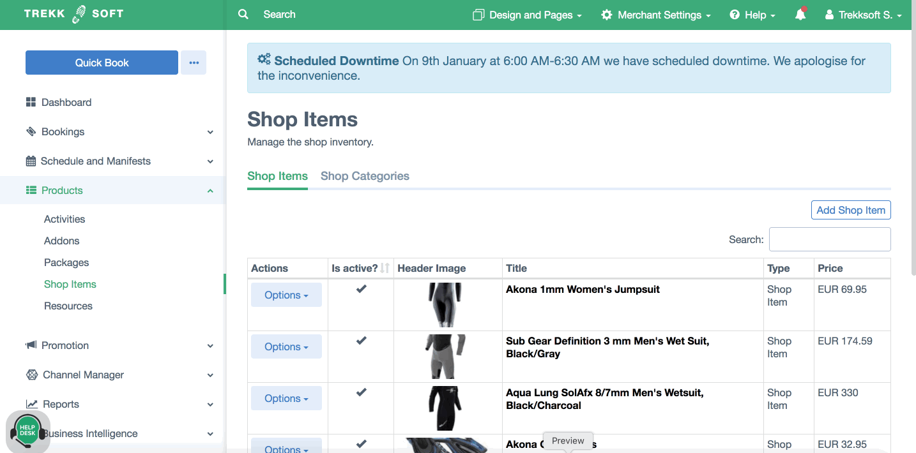This screenshot has width=916, height=453.
Task: Open notifications bell icon
Action: (800, 14)
